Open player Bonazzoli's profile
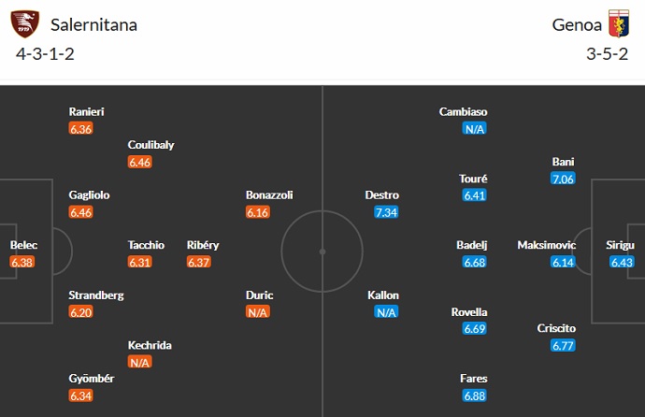This screenshot has height=417, width=645. (269, 195)
